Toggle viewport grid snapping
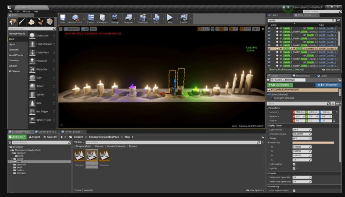345x197 pixels. (x=222, y=29)
